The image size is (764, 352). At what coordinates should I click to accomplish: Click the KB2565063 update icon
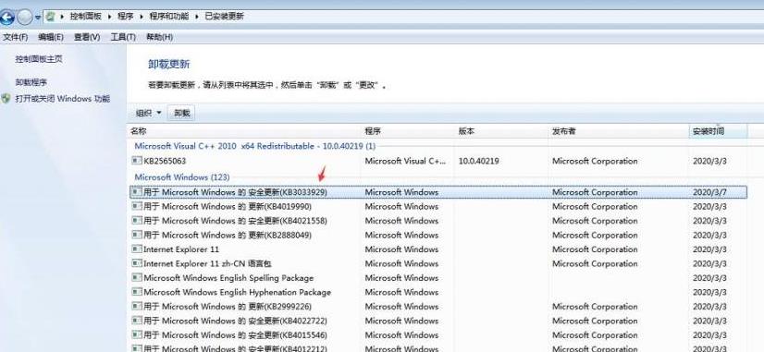point(137,160)
